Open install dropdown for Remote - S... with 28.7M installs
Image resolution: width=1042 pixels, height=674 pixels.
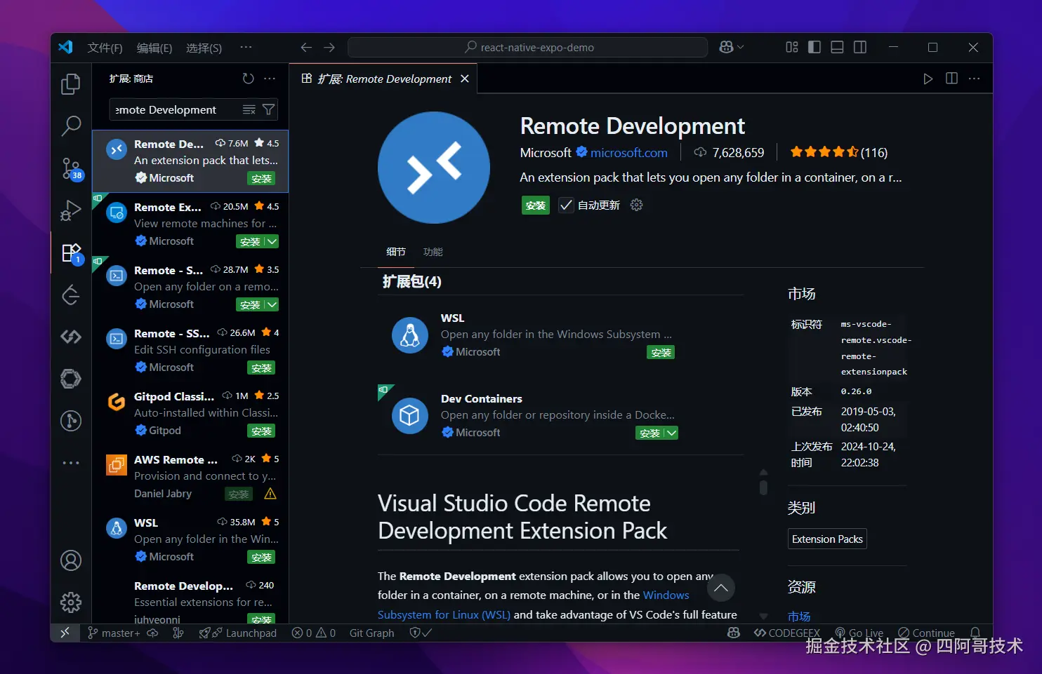272,304
